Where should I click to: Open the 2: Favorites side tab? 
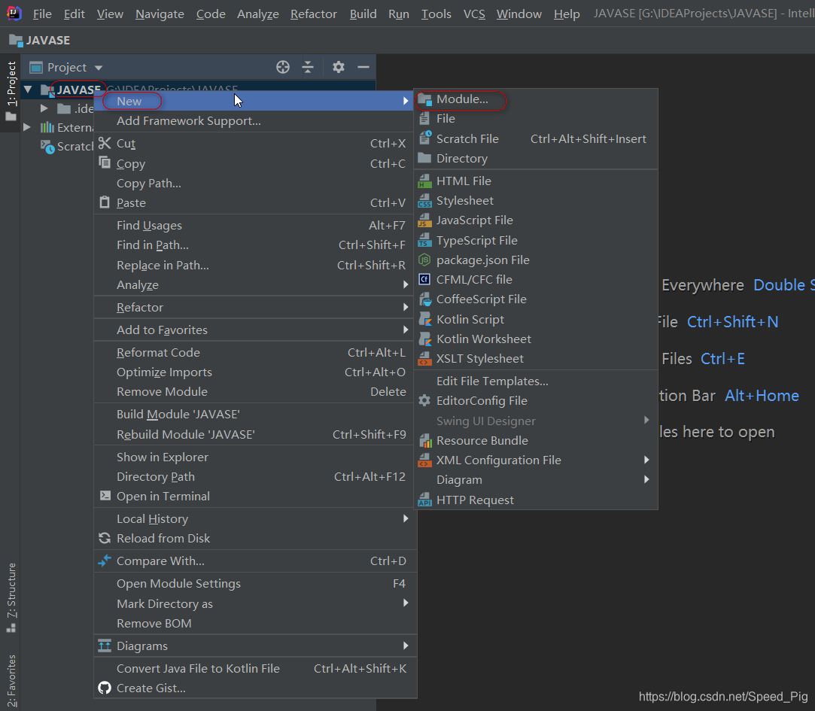pos(11,681)
